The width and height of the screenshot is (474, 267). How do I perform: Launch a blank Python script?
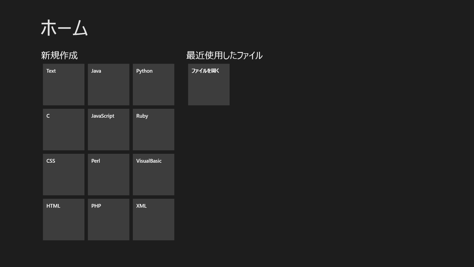[x=153, y=84]
